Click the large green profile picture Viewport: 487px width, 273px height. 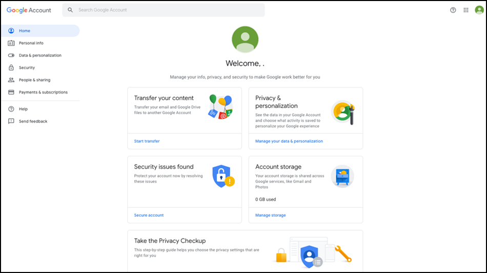[x=245, y=40]
